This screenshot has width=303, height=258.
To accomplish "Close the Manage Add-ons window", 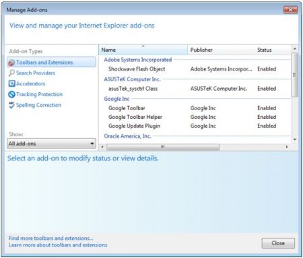I will (290, 9).
